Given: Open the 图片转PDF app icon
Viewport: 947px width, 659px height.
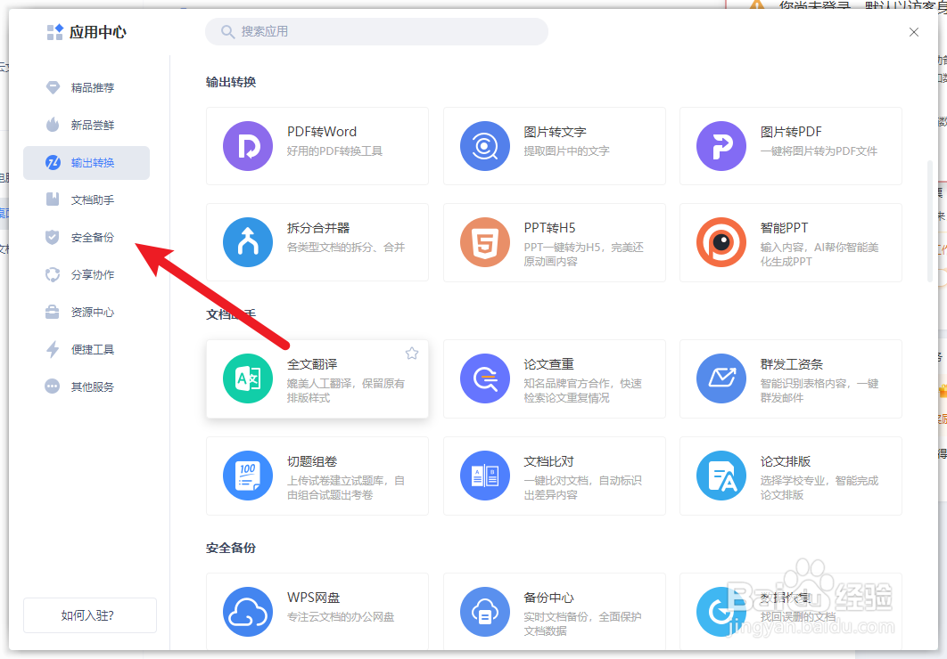Looking at the screenshot, I should pos(721,146).
